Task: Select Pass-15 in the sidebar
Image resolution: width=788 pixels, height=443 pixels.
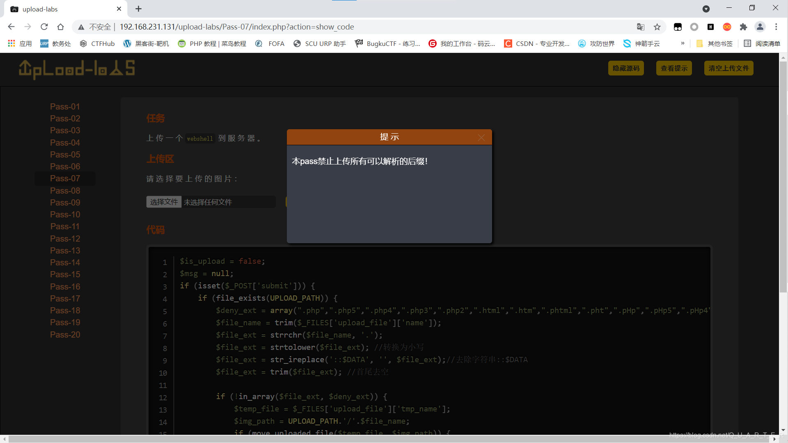Action: point(65,274)
